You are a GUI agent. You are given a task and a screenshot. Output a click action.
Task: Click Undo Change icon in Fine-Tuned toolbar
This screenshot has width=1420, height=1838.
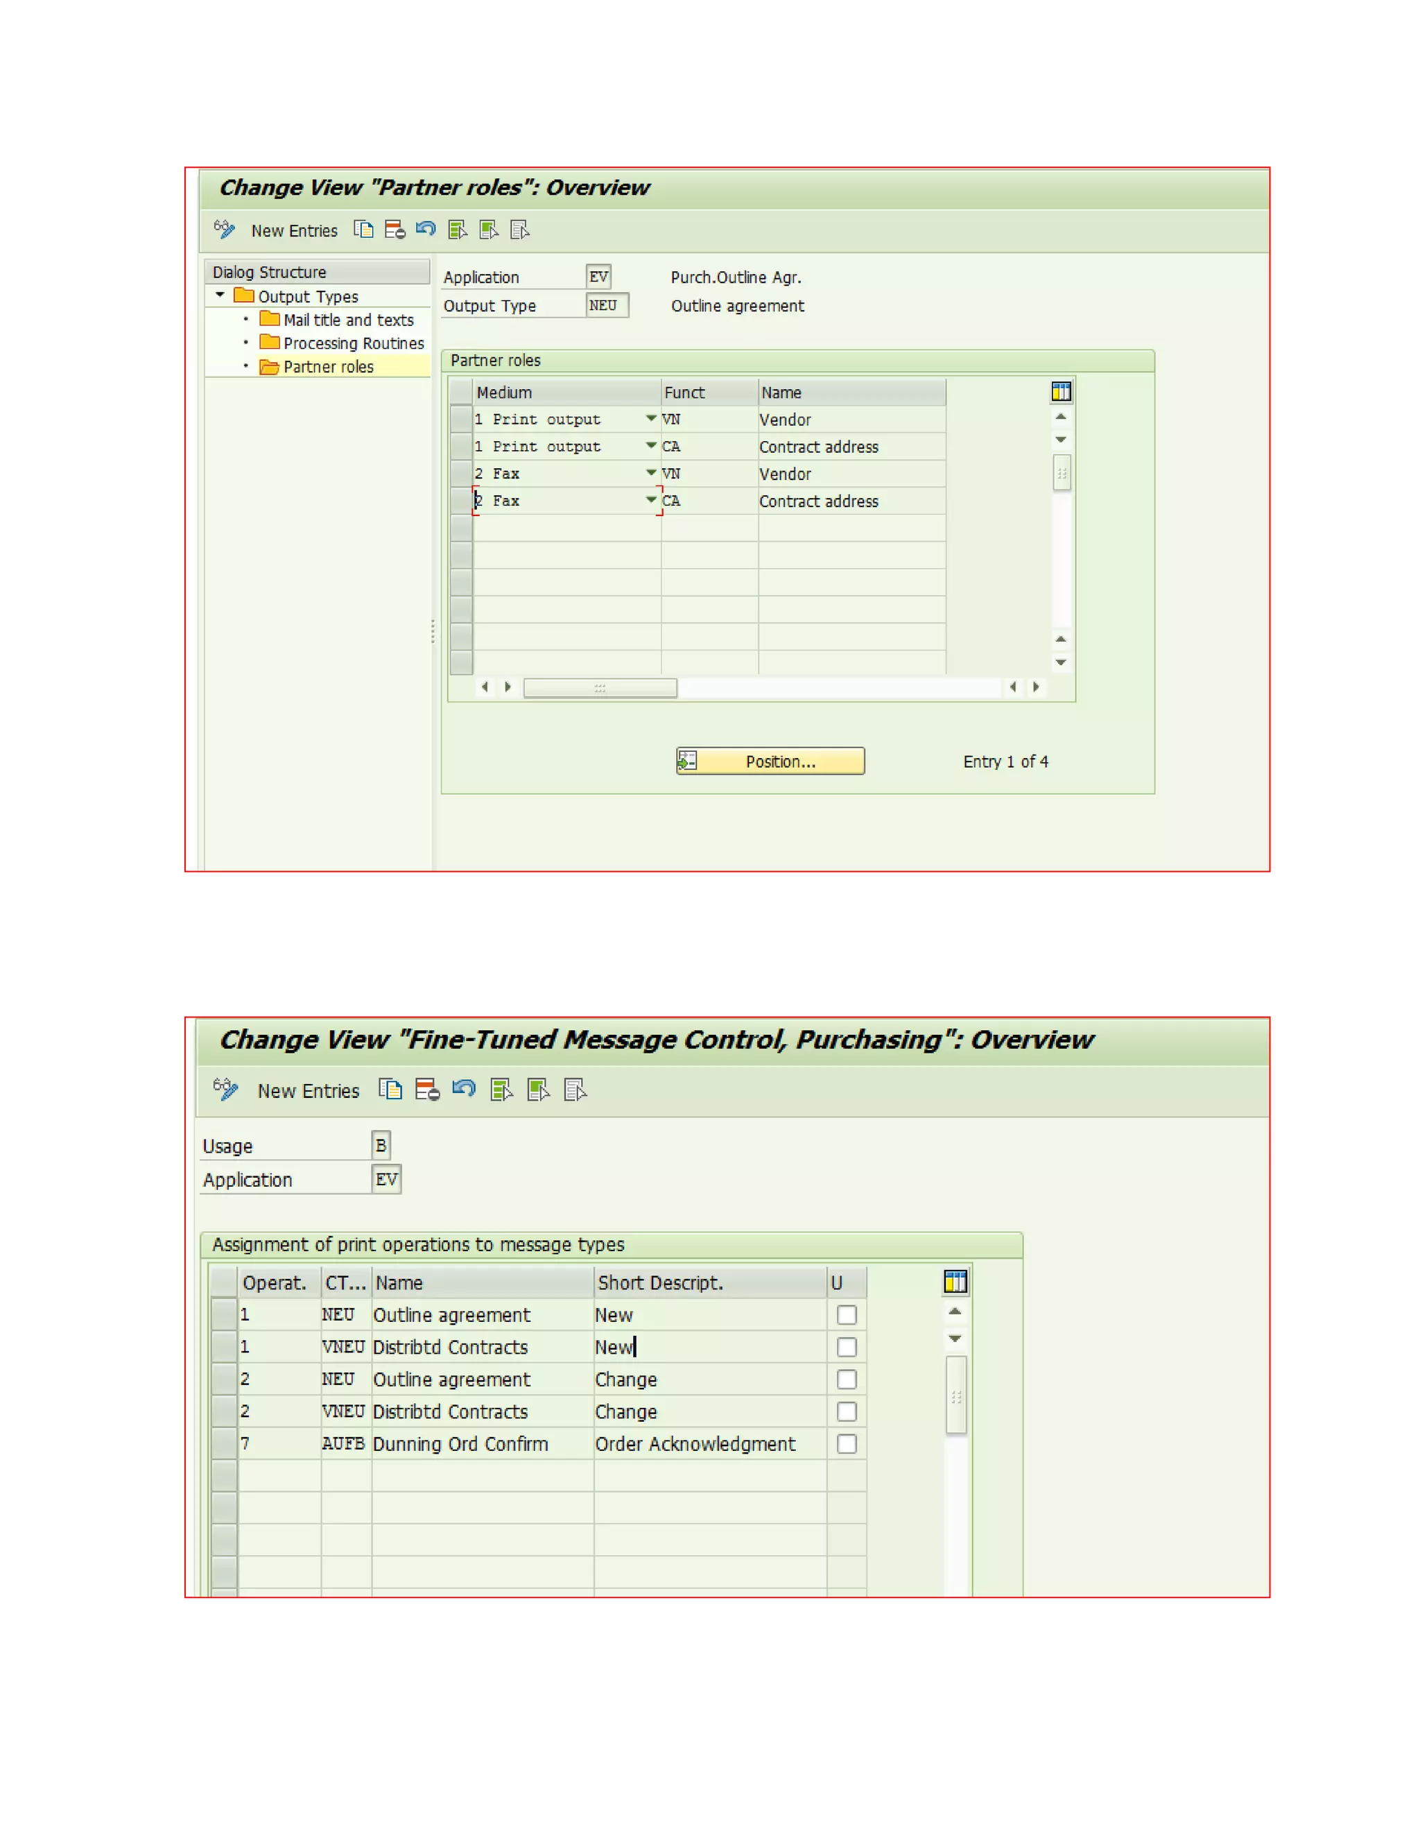click(465, 1090)
